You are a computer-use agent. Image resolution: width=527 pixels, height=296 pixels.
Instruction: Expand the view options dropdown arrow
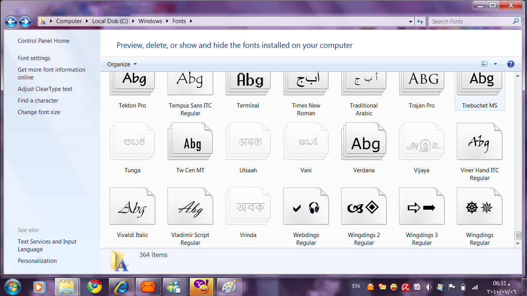pyautogui.click(x=495, y=64)
